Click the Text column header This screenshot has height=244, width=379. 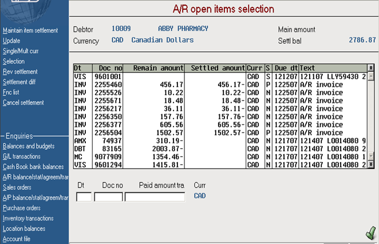[333, 68]
